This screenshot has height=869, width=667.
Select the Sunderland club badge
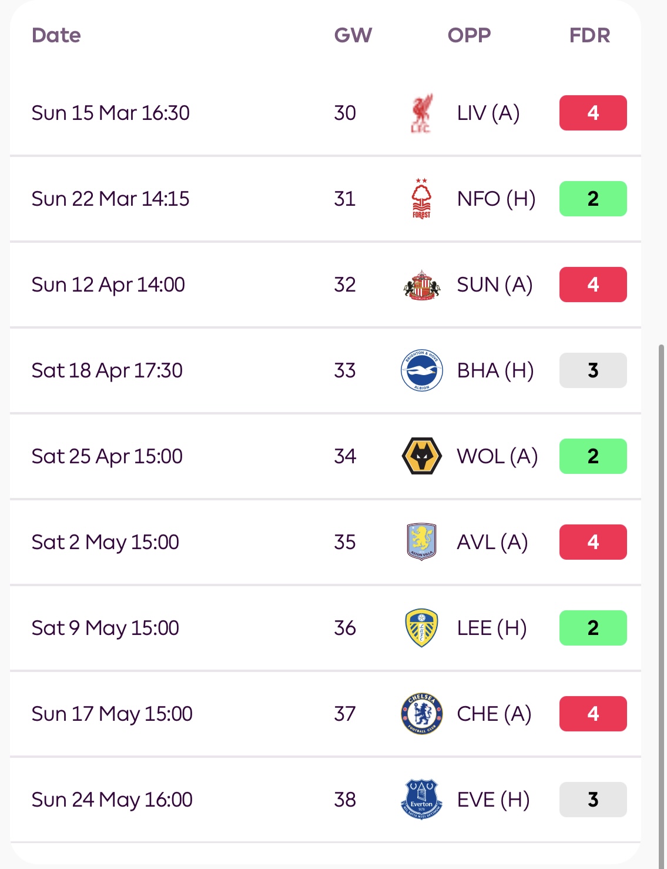point(421,285)
